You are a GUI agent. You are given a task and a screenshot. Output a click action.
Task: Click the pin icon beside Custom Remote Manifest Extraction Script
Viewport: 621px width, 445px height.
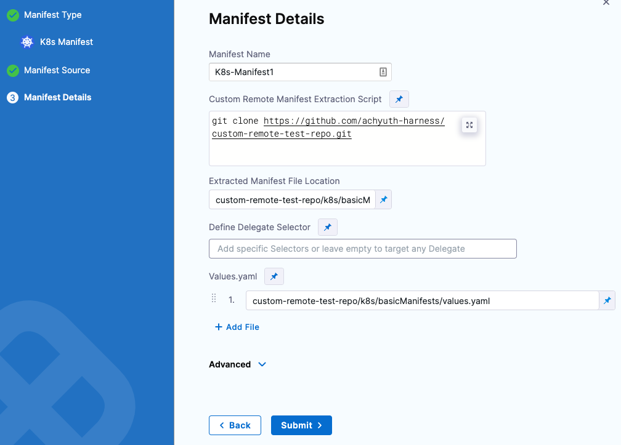pyautogui.click(x=399, y=99)
